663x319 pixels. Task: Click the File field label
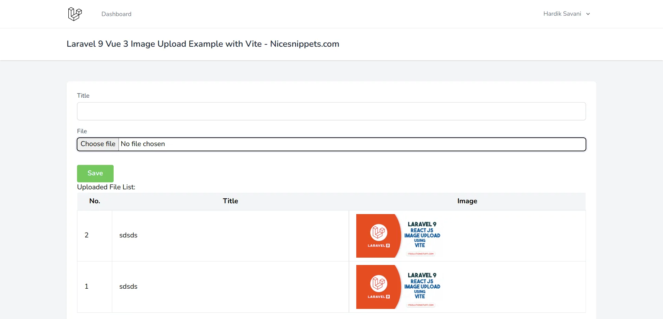(82, 131)
